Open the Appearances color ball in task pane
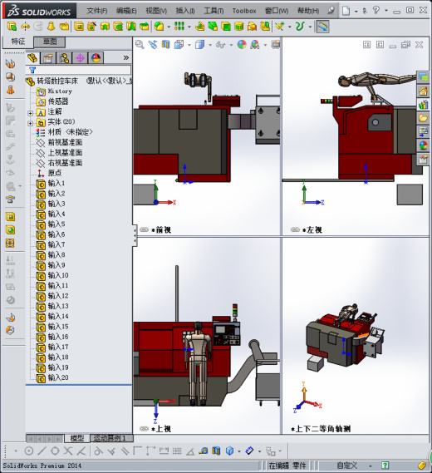The image size is (432, 473). (423, 145)
